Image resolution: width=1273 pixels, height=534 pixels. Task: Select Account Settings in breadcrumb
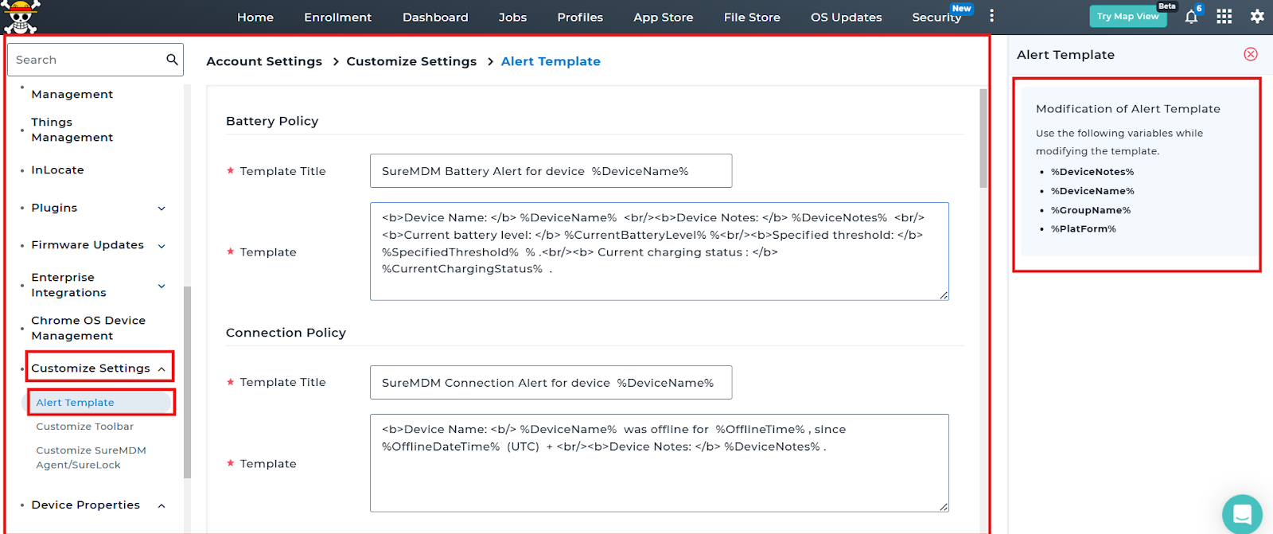coord(264,61)
